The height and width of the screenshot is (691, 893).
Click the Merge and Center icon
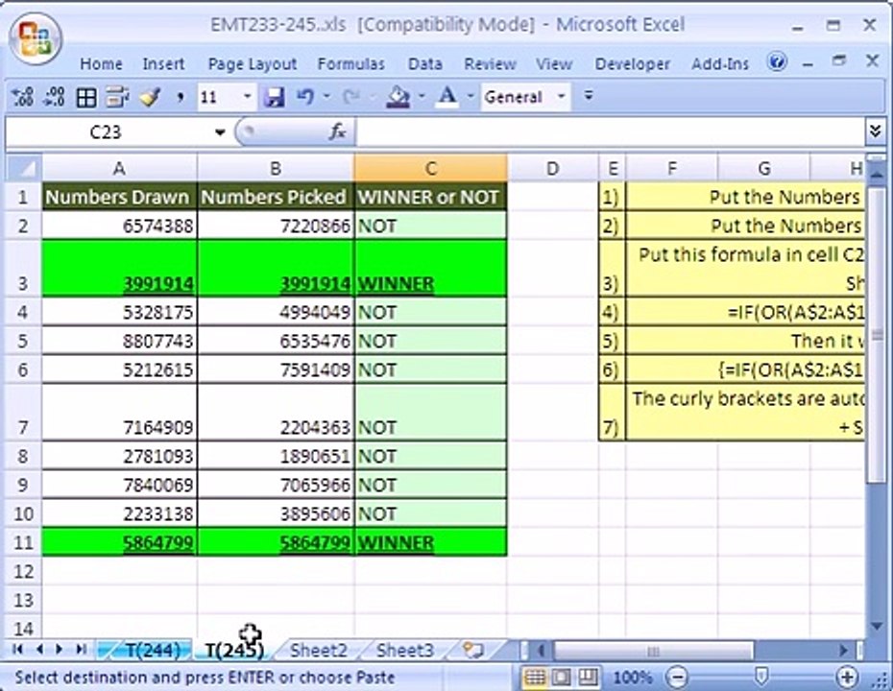[117, 97]
